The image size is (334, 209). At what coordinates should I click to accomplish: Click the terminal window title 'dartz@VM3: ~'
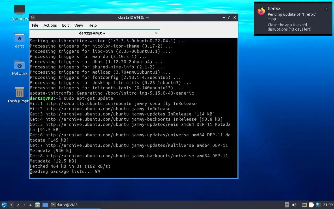point(133,18)
